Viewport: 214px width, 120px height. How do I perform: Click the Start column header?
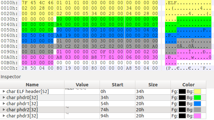click(x=118, y=85)
